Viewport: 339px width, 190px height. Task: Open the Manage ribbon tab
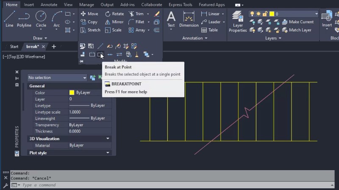[86, 5]
